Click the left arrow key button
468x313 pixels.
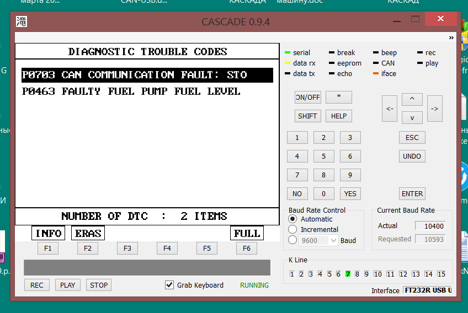[x=390, y=109]
